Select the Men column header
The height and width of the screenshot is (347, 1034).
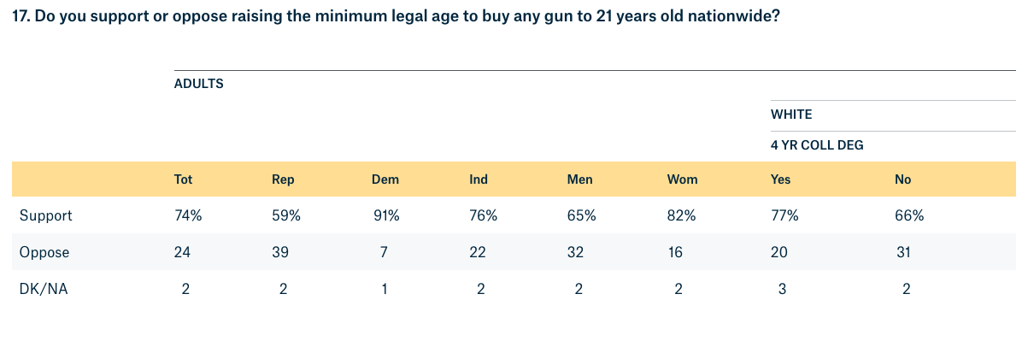pos(579,179)
